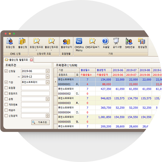Expand the 휴먼소프트웨어 organization dropdown
This screenshot has width=162, height=162.
pos(48,82)
